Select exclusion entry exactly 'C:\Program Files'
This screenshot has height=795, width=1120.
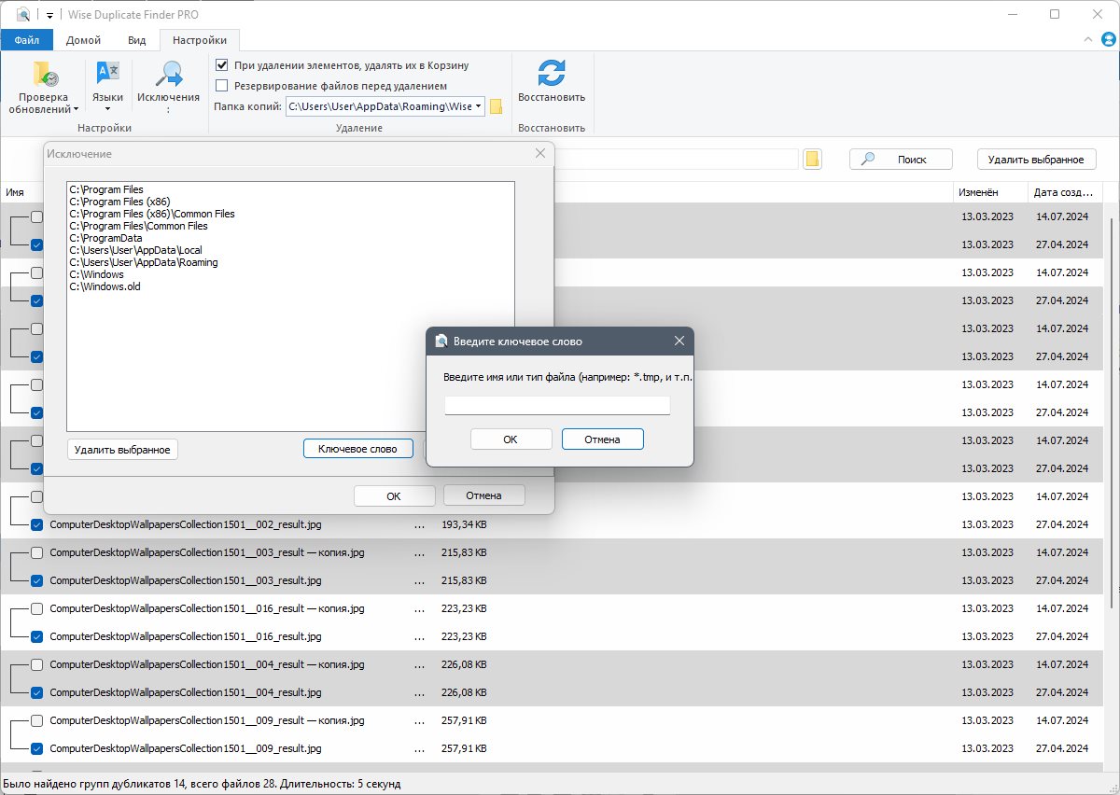(x=106, y=189)
